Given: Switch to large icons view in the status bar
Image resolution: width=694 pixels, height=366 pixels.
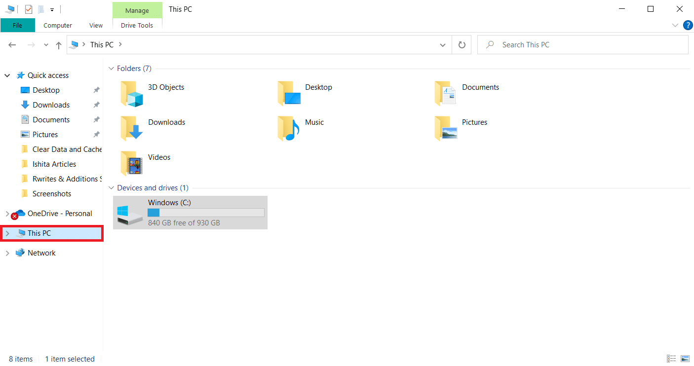Looking at the screenshot, I should (x=684, y=359).
